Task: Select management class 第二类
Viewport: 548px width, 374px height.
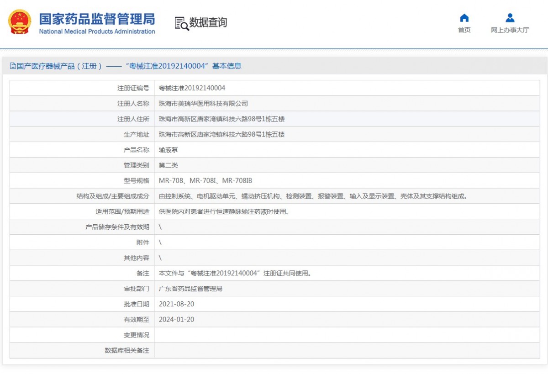Action: (x=168, y=165)
